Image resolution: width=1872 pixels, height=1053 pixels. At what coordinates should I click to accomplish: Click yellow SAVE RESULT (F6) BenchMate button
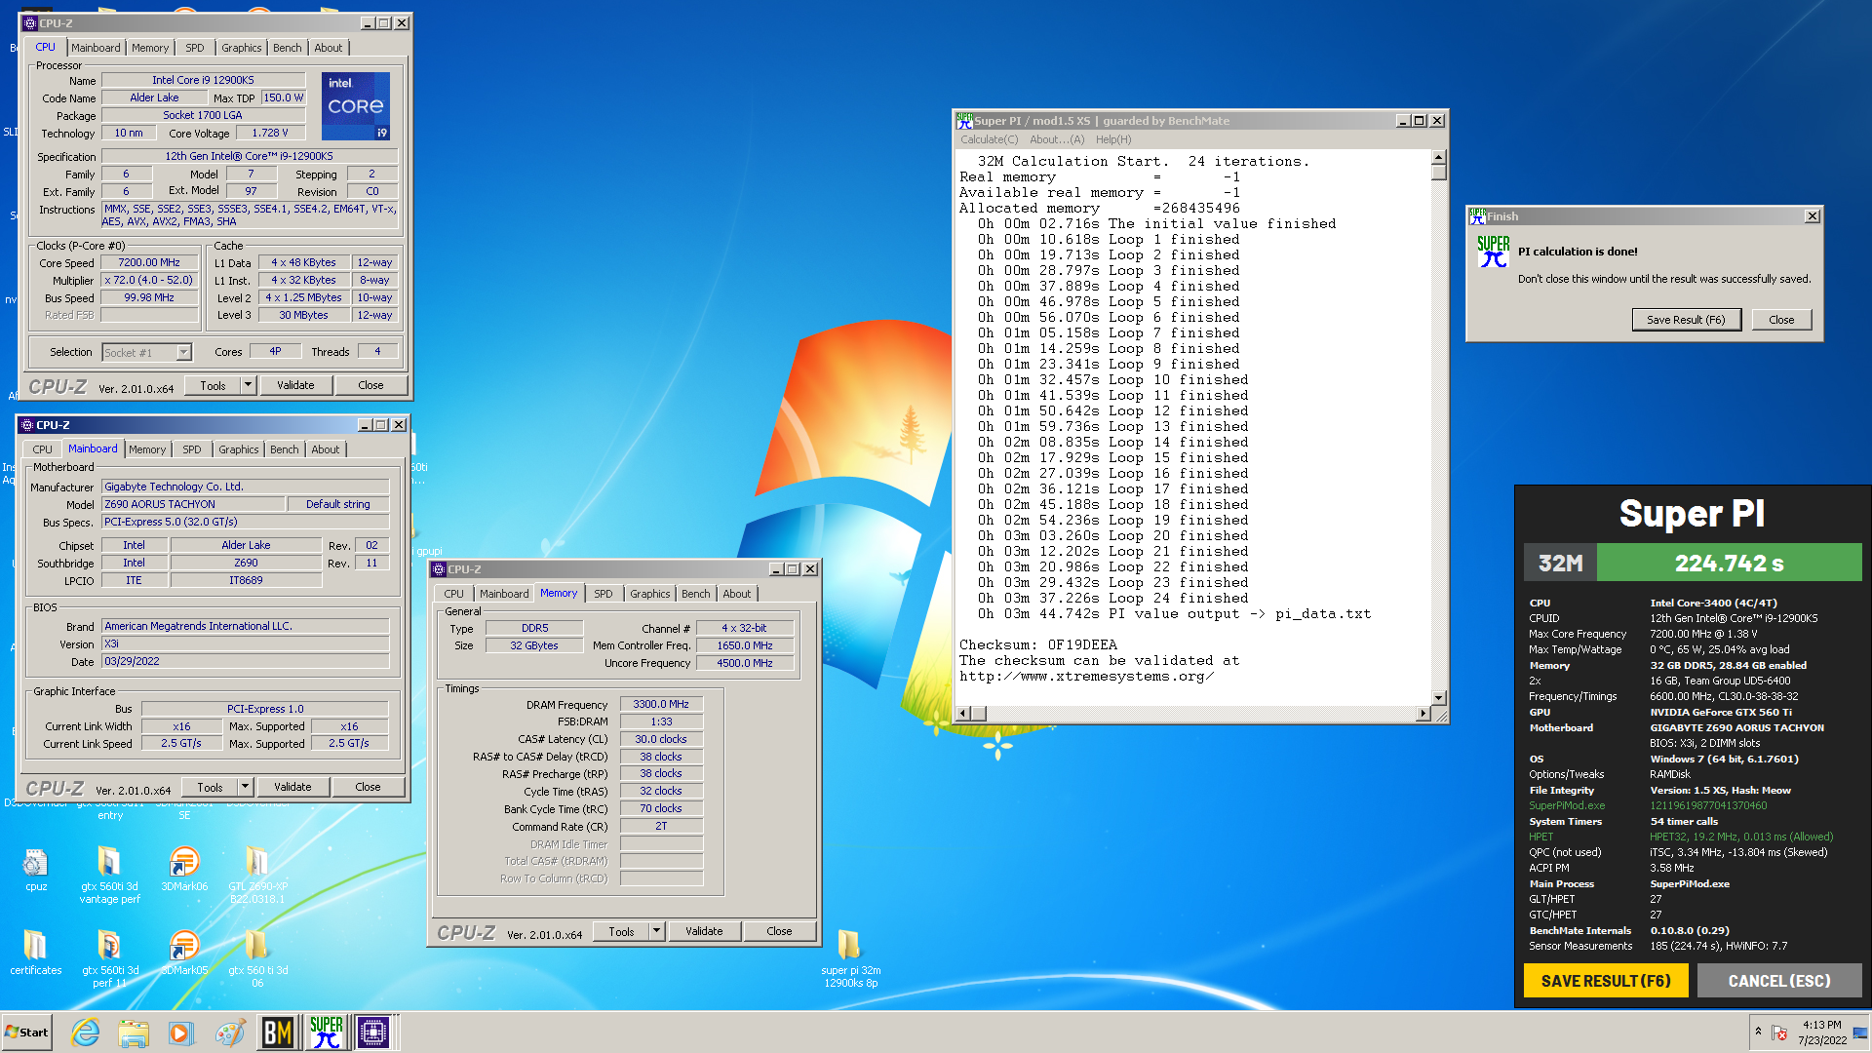coord(1606,981)
